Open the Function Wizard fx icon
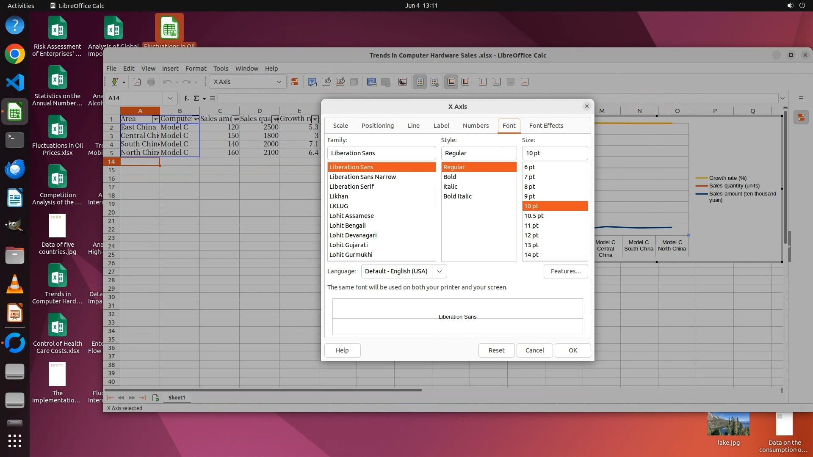Screen dimensions: 813x457 click(x=187, y=98)
